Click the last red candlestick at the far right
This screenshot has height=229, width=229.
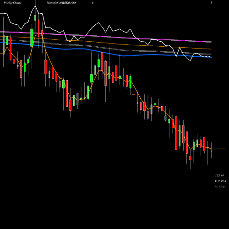(212, 149)
